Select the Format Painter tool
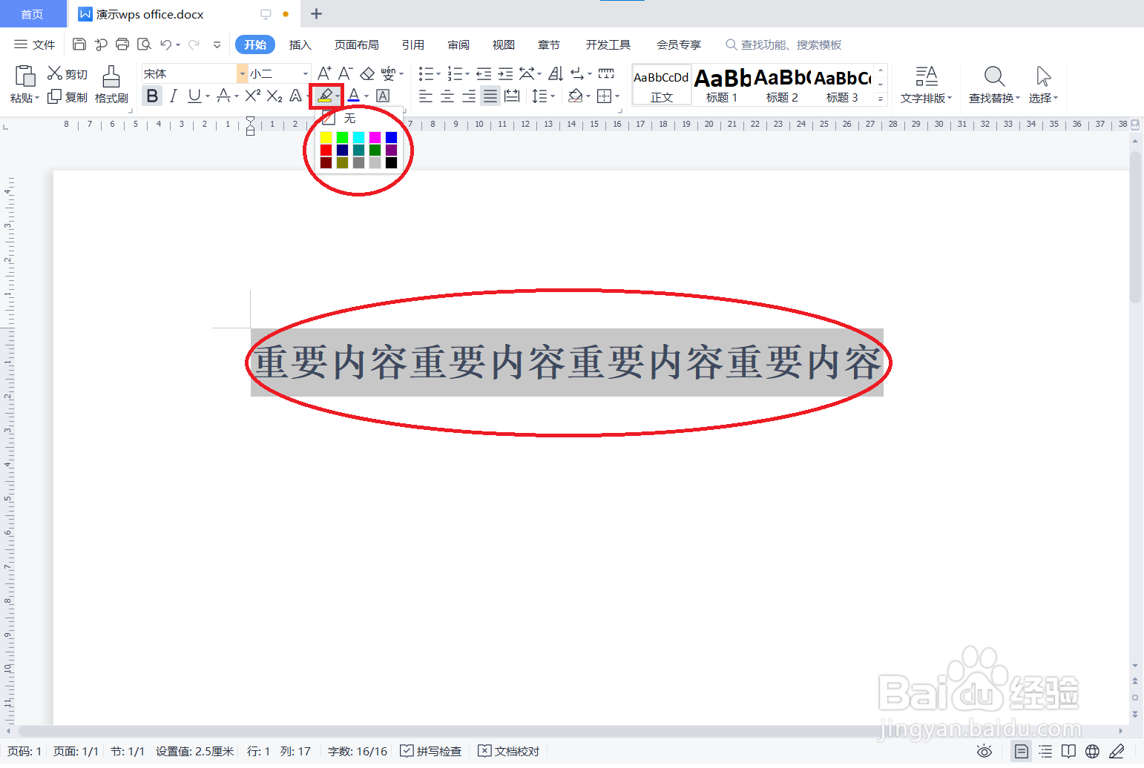The width and height of the screenshot is (1144, 768). click(111, 83)
